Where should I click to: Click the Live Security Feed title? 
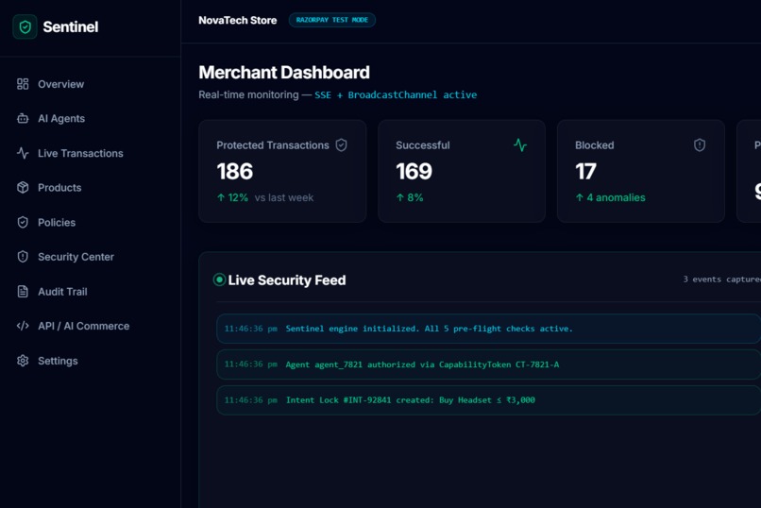tap(287, 279)
